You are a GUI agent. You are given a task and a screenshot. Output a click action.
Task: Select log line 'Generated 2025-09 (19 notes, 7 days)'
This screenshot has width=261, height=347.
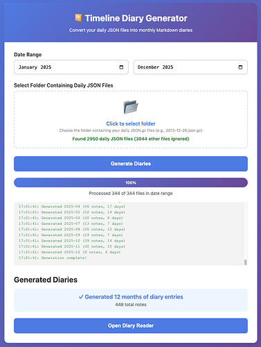tap(71, 235)
